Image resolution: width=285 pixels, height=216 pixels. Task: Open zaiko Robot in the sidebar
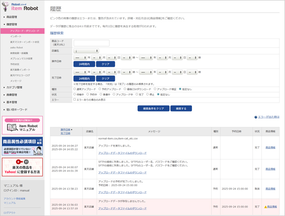click(x=16, y=47)
